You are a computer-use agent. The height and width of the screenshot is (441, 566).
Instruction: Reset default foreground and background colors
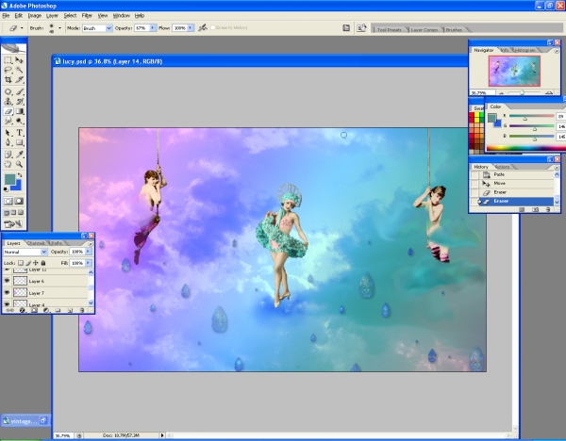coord(6,189)
